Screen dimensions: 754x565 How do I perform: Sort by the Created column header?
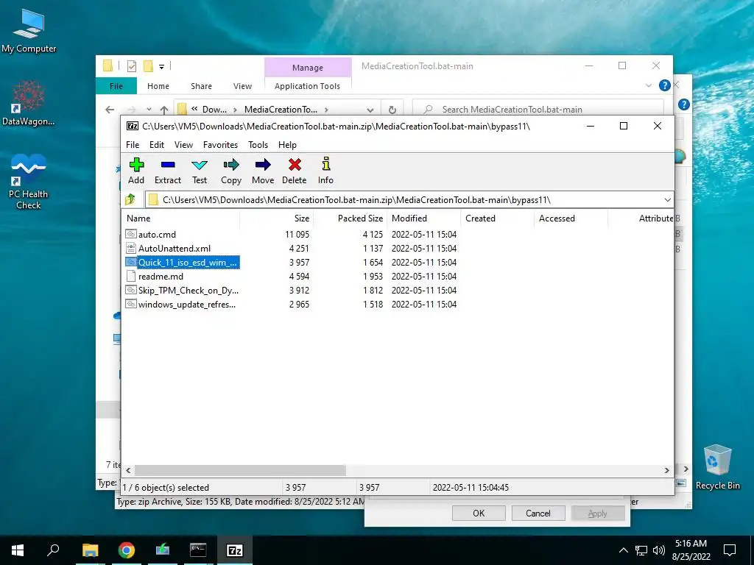[x=497, y=218]
